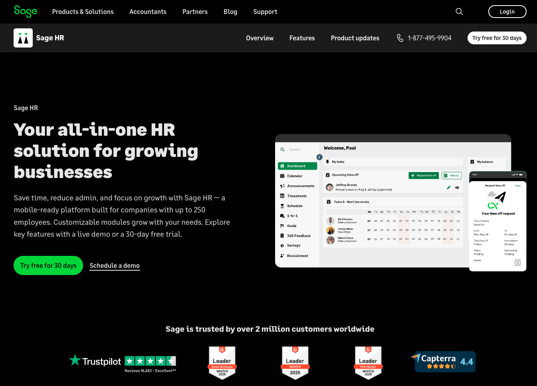Click 1-to-1 chat icon in preview
Viewport: 537px width, 386px height.
[282, 216]
